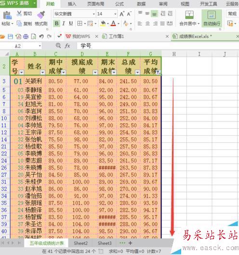Image resolution: width=239 pixels, height=255 pixels.
Task: Click the Open folder icon
Action: tap(2, 37)
